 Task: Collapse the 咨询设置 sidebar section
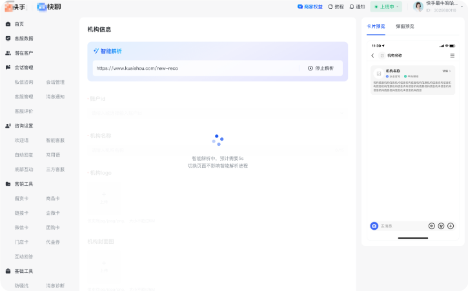24,126
